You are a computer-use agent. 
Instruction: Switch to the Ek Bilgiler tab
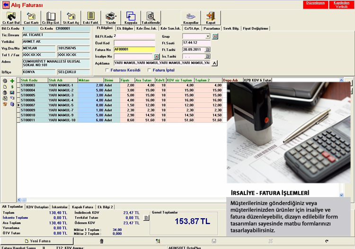[x=124, y=28]
